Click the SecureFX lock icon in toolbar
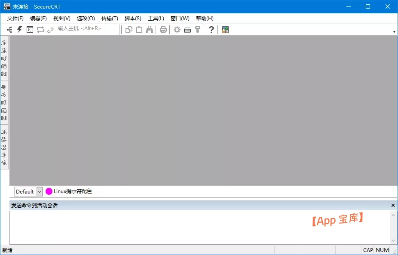This screenshot has height=255, width=398. [x=225, y=30]
